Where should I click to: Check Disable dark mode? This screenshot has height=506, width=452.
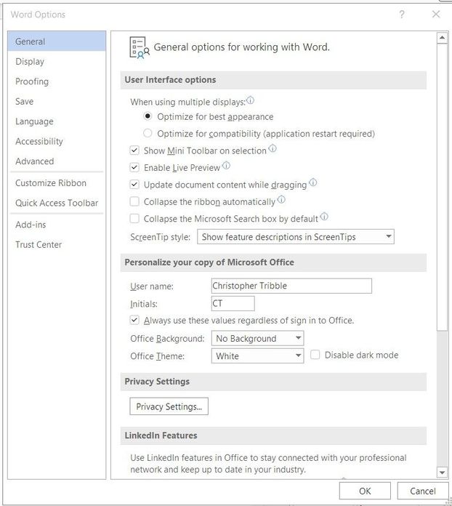pyautogui.click(x=315, y=355)
